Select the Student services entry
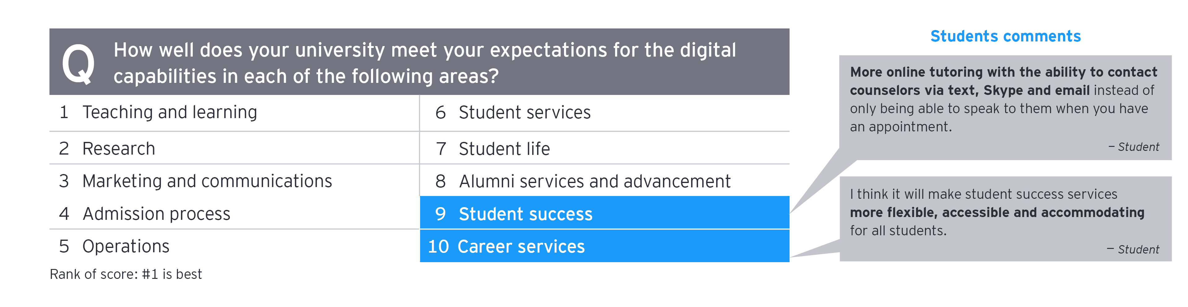Image resolution: width=1188 pixels, height=307 pixels. [x=524, y=113]
